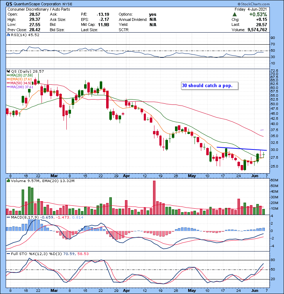The image size is (284, 294).
Task: Click the '30 should catch a pop.' annotation box
Action: [x=209, y=86]
